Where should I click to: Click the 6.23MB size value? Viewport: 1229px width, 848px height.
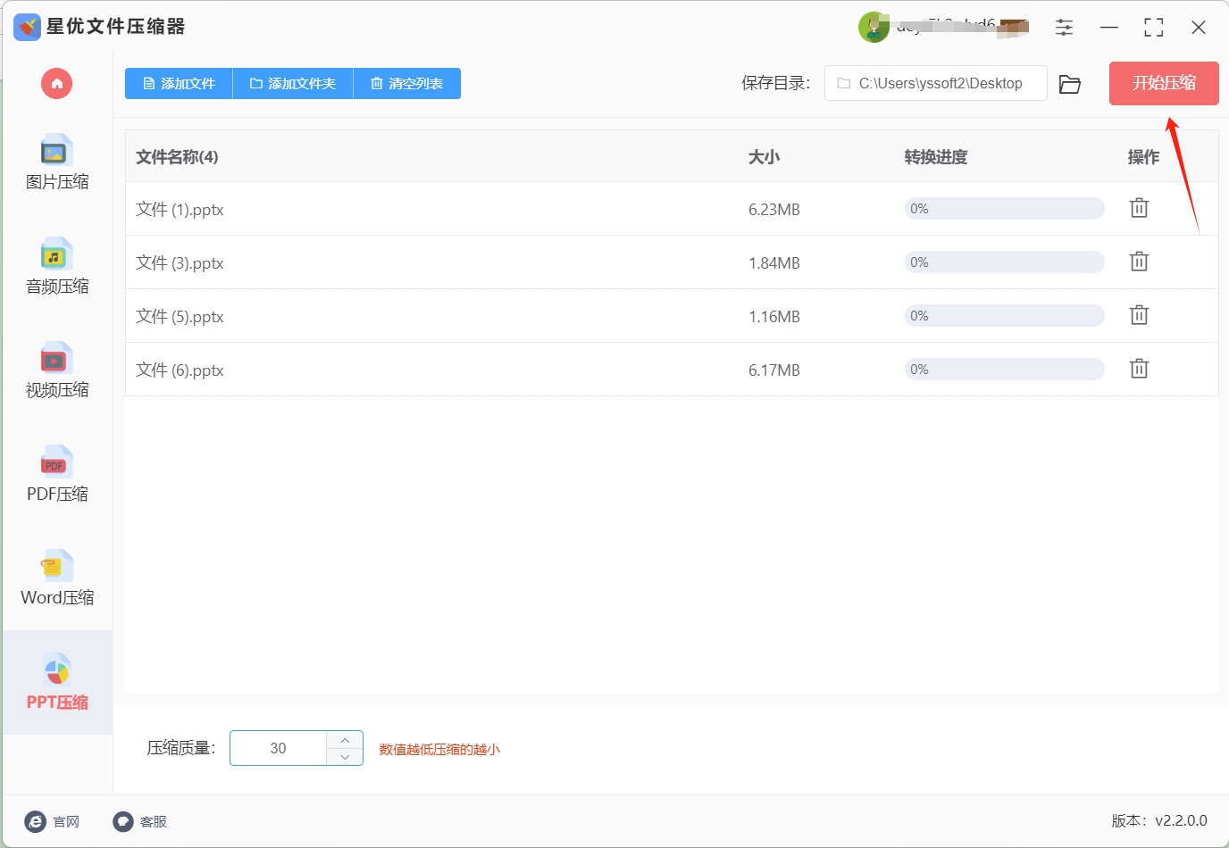774,210
